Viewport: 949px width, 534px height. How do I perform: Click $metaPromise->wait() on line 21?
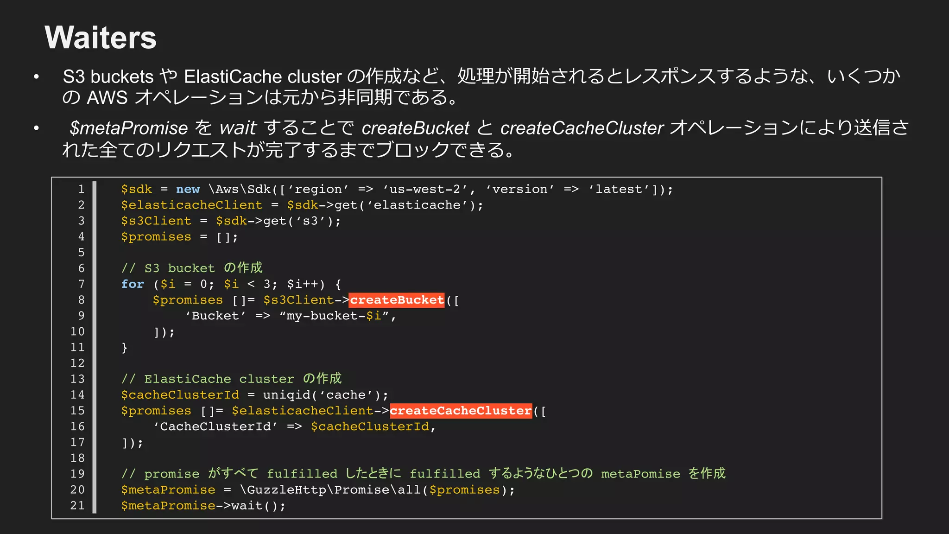(199, 506)
